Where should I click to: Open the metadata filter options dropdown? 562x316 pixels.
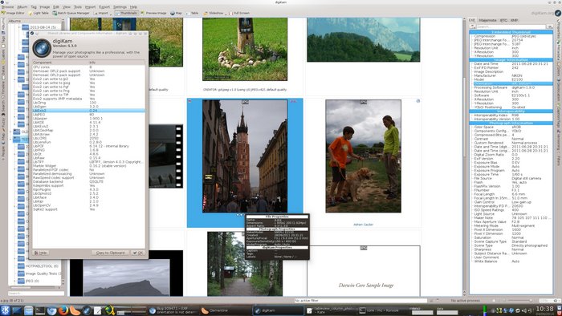click(x=549, y=26)
